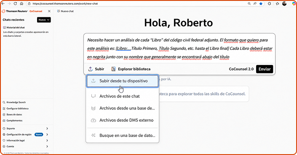
Task: Choose Archivos desde DMS externo
Action: [122, 120]
